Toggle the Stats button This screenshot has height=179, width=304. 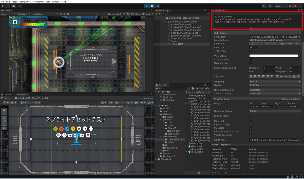[138, 14]
